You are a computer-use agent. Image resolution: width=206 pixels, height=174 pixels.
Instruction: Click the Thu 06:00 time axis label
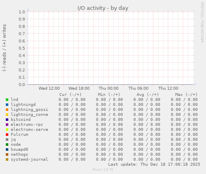click(138, 88)
